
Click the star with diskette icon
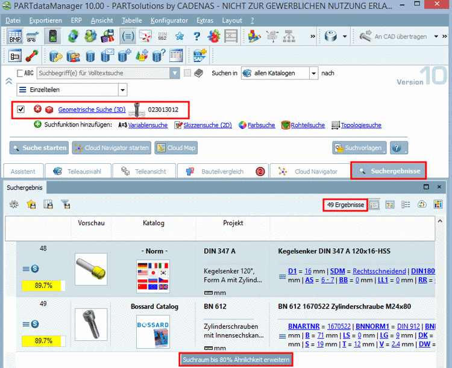tap(31, 204)
